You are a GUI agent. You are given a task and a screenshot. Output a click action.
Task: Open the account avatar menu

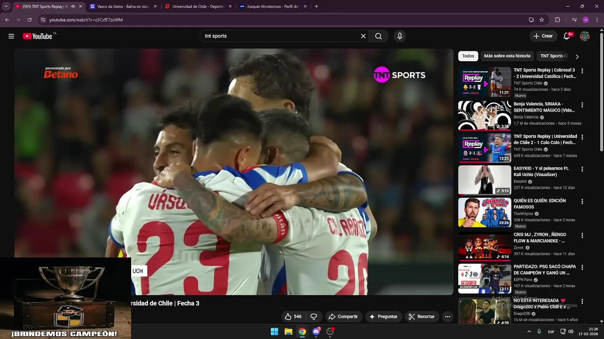pyautogui.click(x=585, y=36)
